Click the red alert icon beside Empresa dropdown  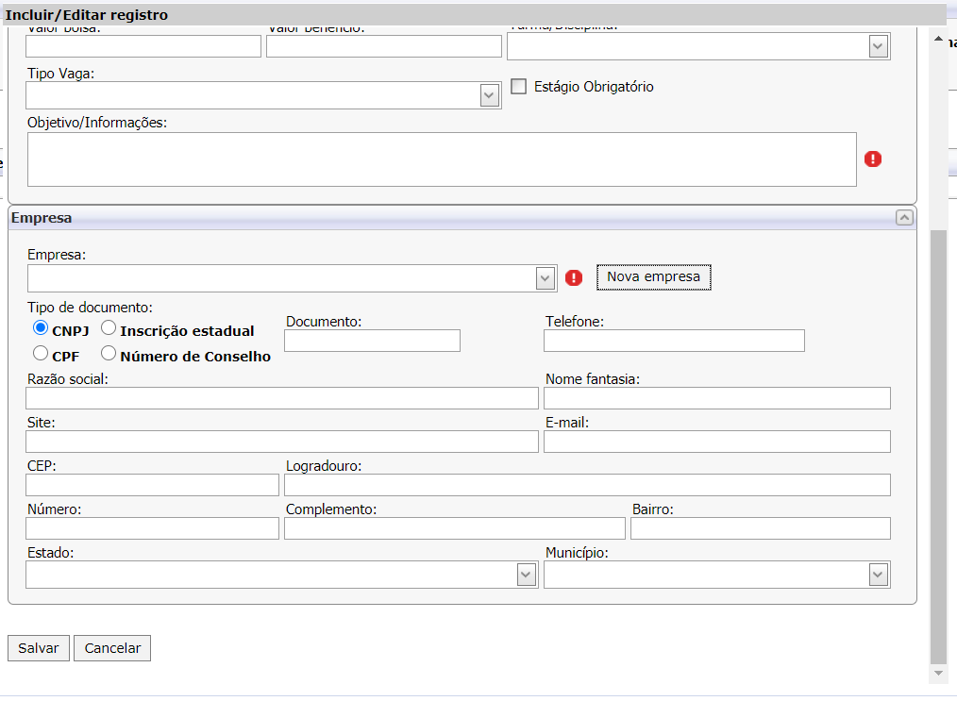[574, 278]
